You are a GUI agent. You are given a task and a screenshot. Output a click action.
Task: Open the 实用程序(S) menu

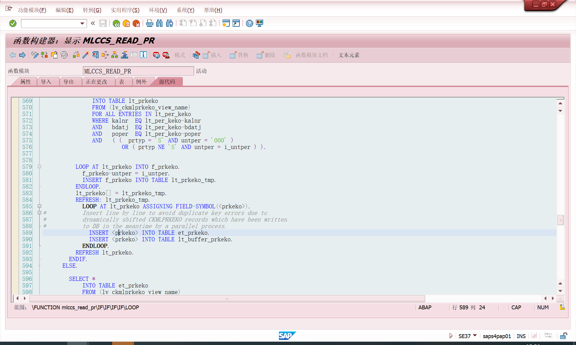[x=125, y=10]
